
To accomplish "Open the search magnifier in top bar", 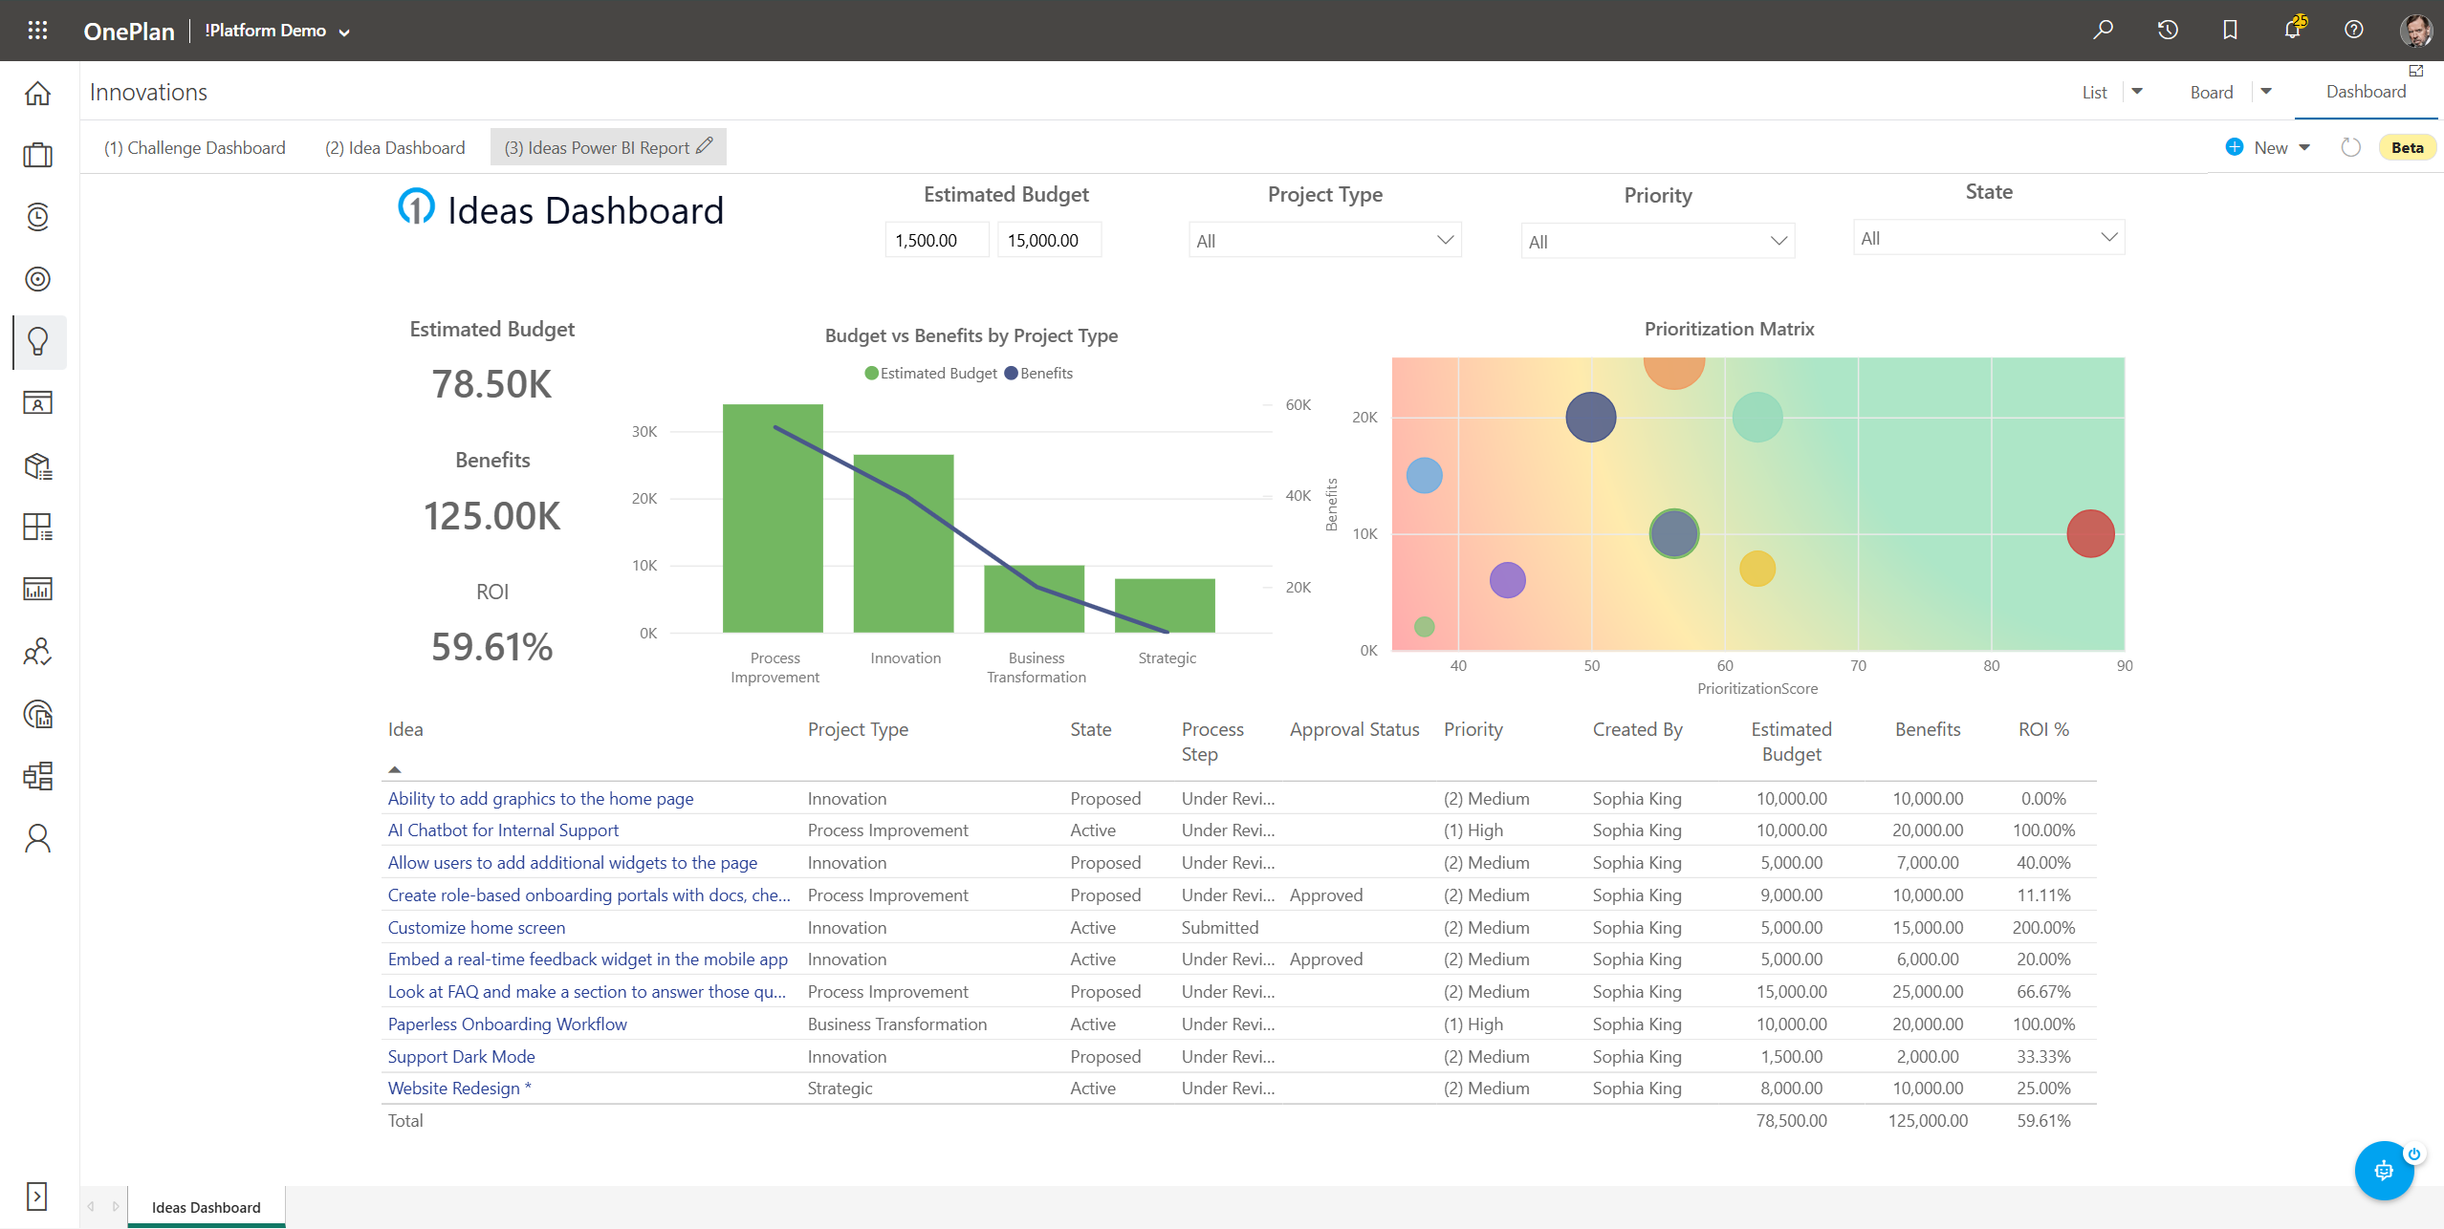I will tap(2103, 30).
